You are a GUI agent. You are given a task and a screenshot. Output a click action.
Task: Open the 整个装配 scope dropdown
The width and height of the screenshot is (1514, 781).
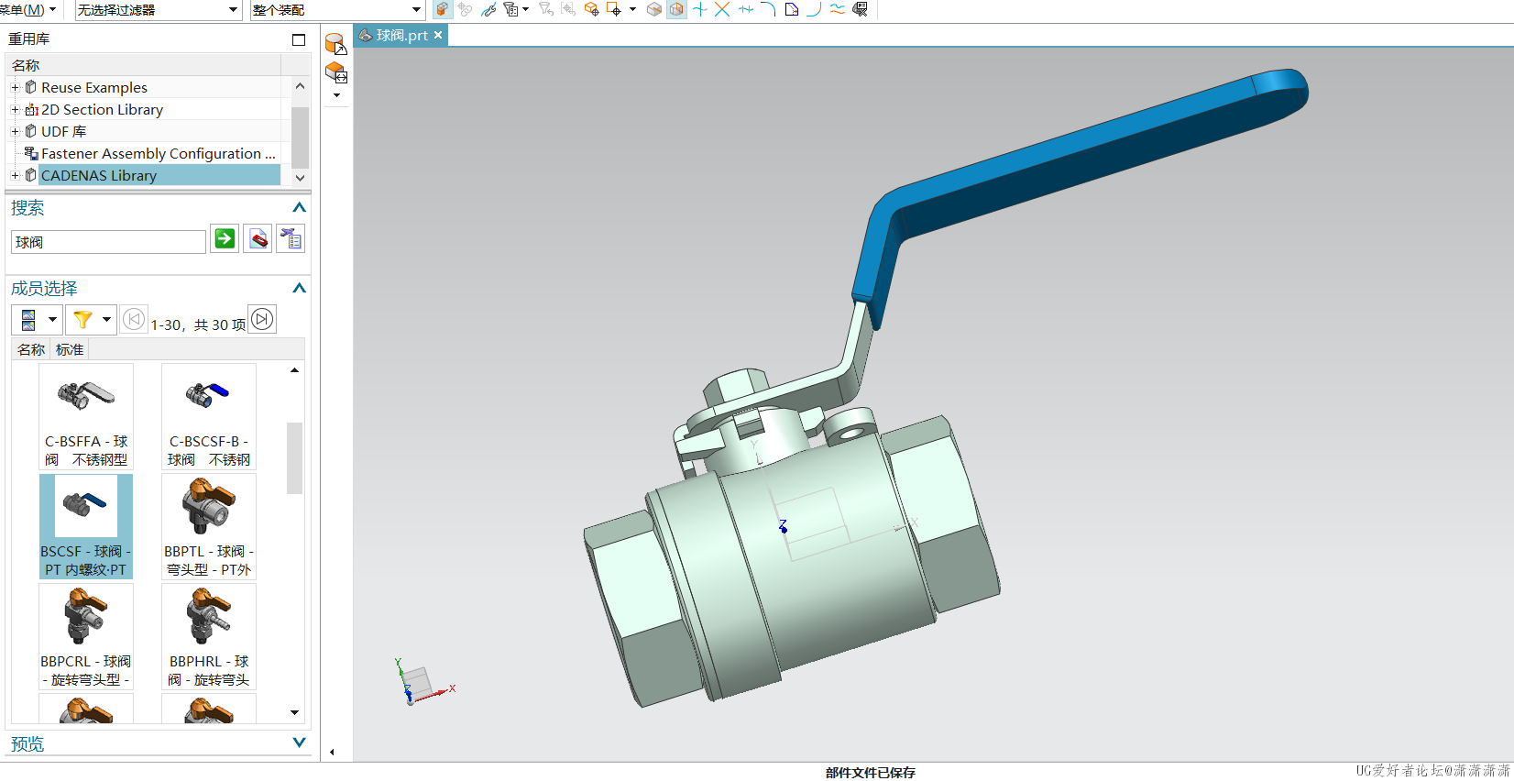(x=337, y=10)
